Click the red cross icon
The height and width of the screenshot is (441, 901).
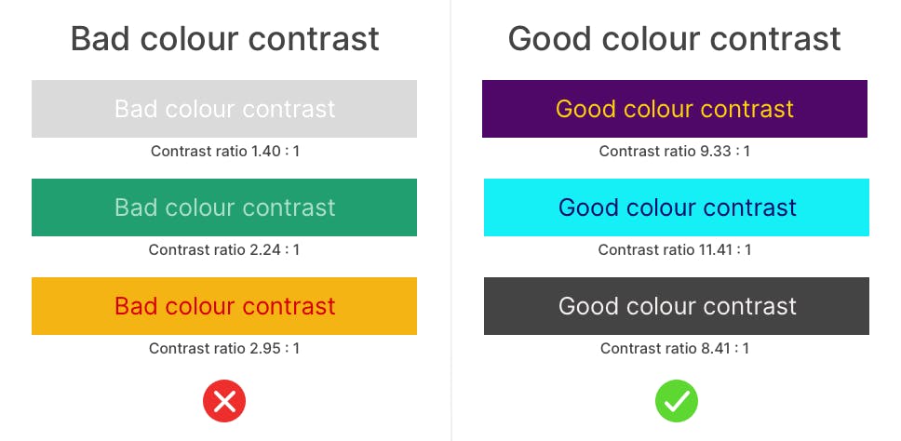click(224, 401)
